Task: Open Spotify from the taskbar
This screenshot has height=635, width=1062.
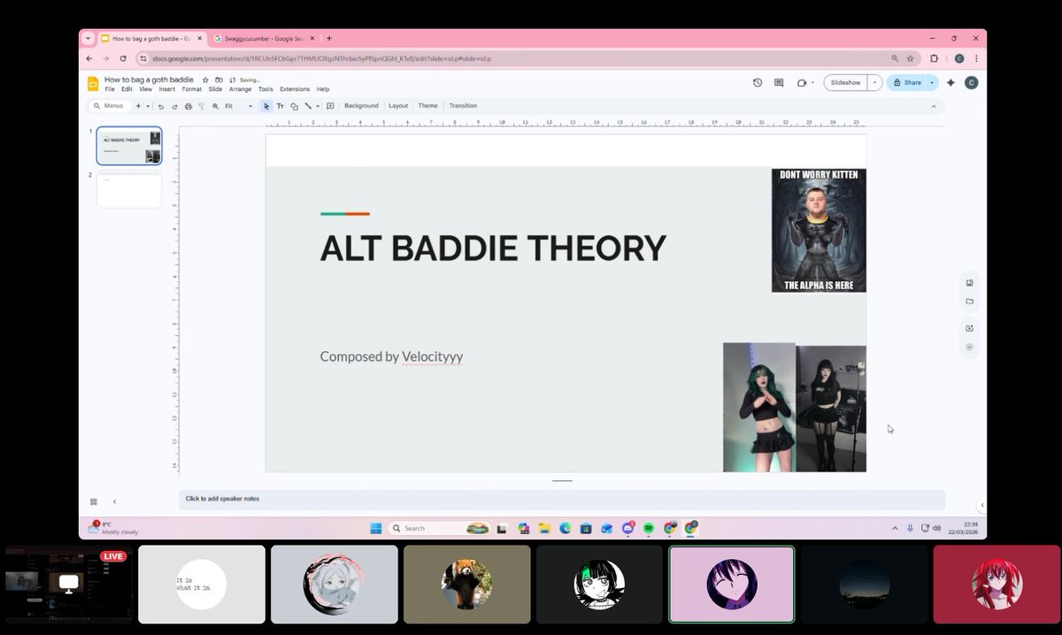Action: (649, 528)
